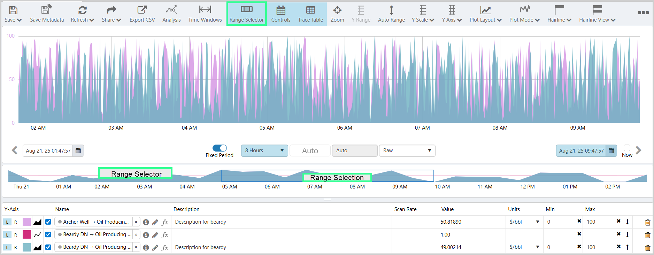
Task: Step back to the previous time period
Action: tap(15, 150)
